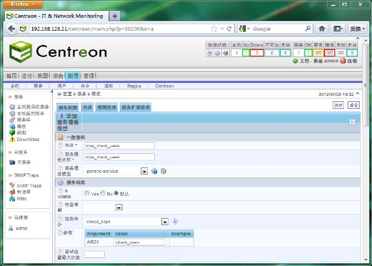Click the blue info icon beside generic-service

point(154,171)
